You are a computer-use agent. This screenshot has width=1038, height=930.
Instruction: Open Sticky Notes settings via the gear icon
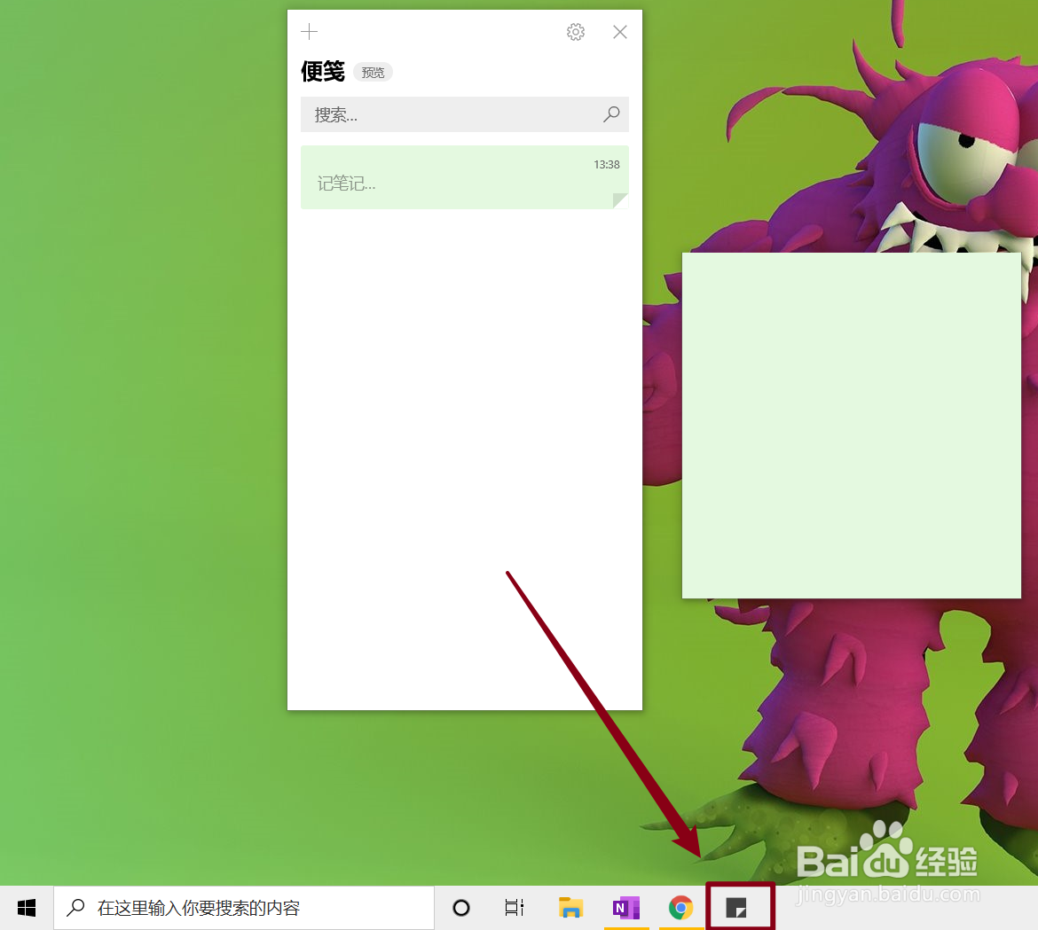coord(575,31)
